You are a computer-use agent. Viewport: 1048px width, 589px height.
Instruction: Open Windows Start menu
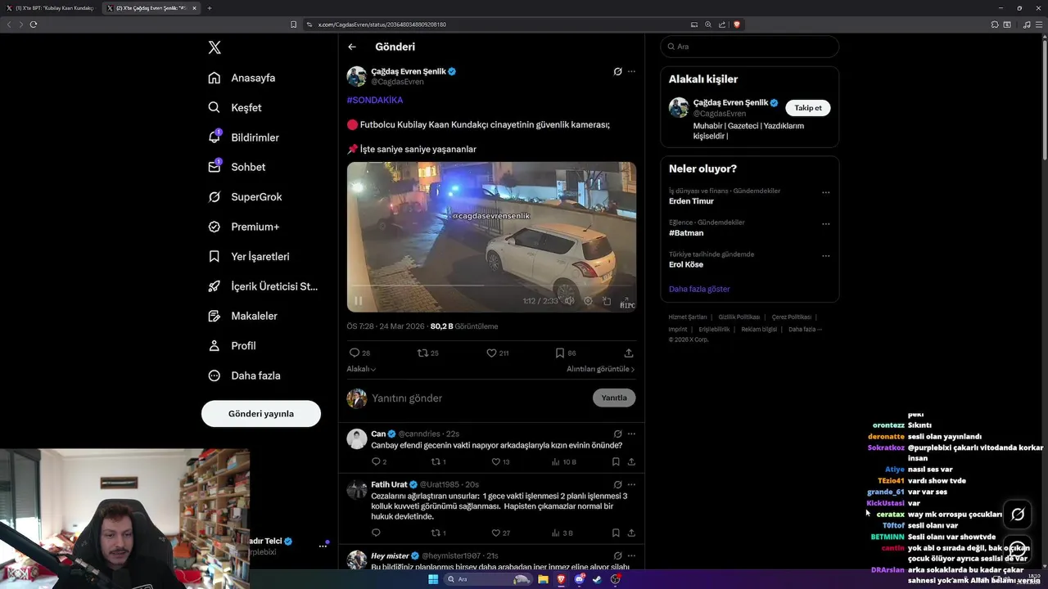click(x=433, y=579)
